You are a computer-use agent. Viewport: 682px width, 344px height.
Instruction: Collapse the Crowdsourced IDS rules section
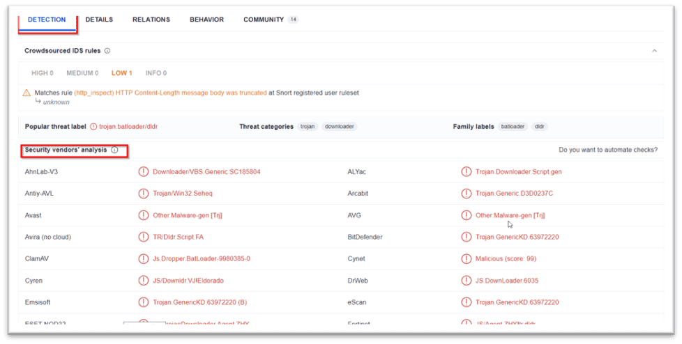(x=655, y=51)
